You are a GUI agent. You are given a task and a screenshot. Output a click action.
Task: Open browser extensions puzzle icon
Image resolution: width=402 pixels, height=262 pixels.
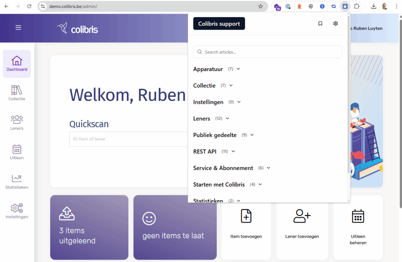pos(356,6)
